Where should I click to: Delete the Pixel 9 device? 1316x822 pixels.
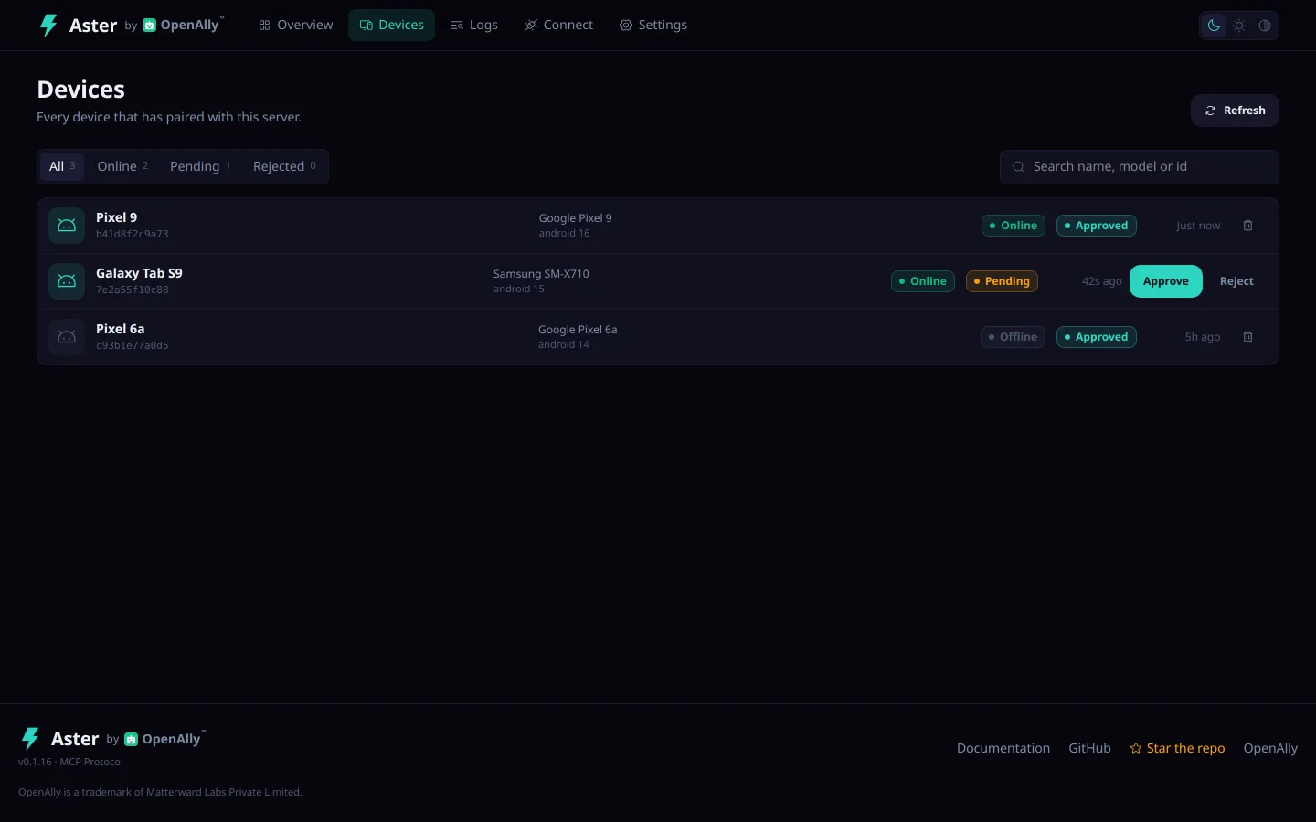(1248, 226)
